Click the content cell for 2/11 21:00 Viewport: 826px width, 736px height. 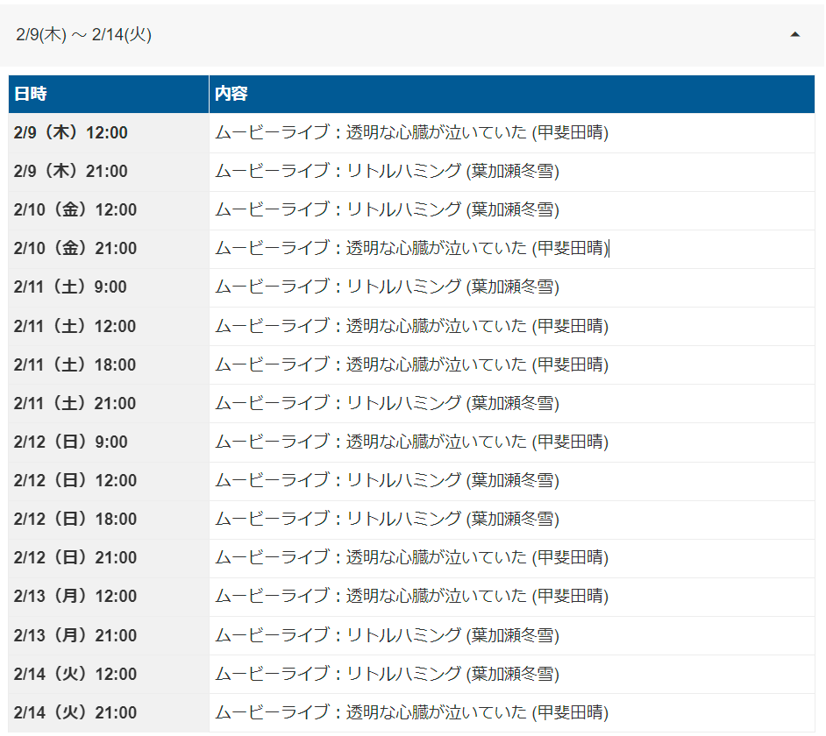point(512,404)
